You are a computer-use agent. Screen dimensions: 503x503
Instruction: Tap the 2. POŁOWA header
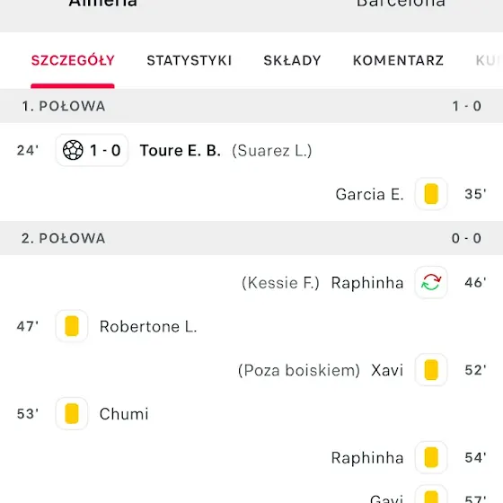[251, 238]
